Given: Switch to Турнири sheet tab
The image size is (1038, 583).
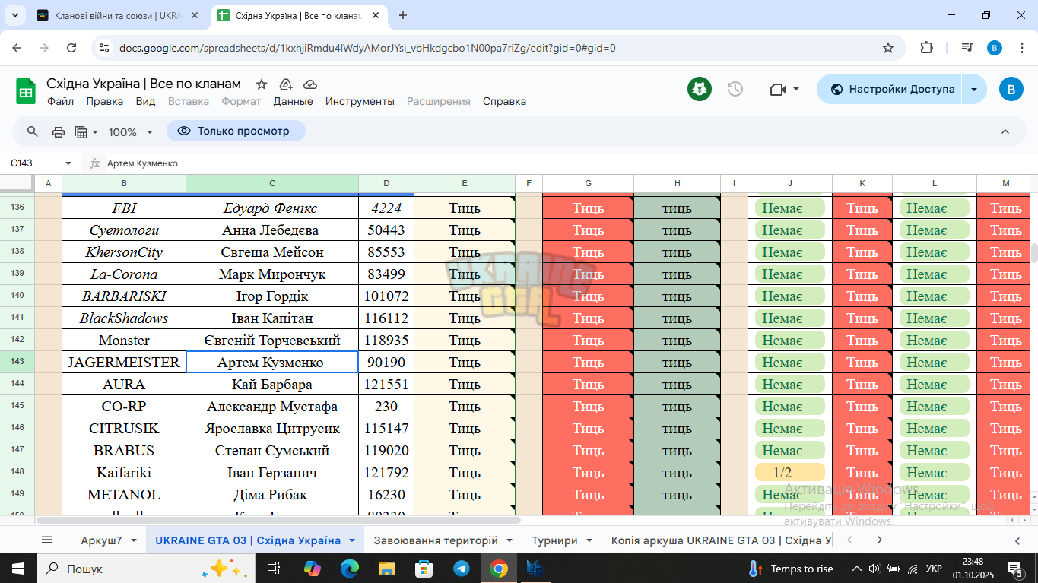Looking at the screenshot, I should pos(554,540).
